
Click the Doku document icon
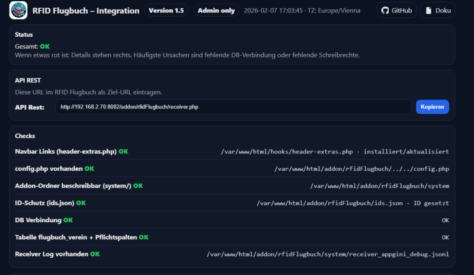429,11
